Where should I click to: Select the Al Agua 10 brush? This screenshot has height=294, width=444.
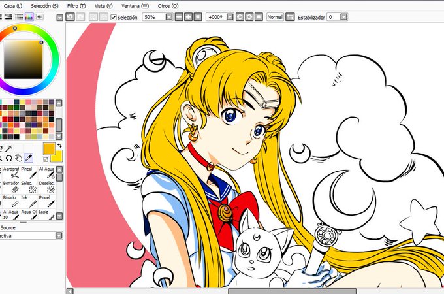coord(10,214)
